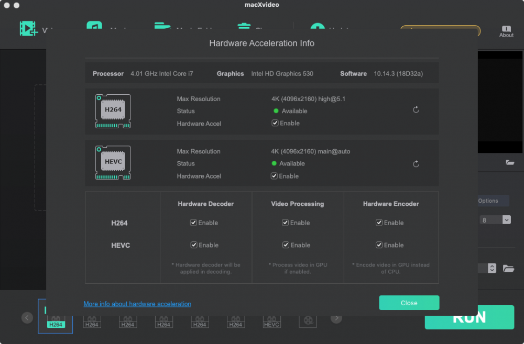The image size is (524, 344).
Task: Click the add folder icon in toolbar
Action: point(163,26)
